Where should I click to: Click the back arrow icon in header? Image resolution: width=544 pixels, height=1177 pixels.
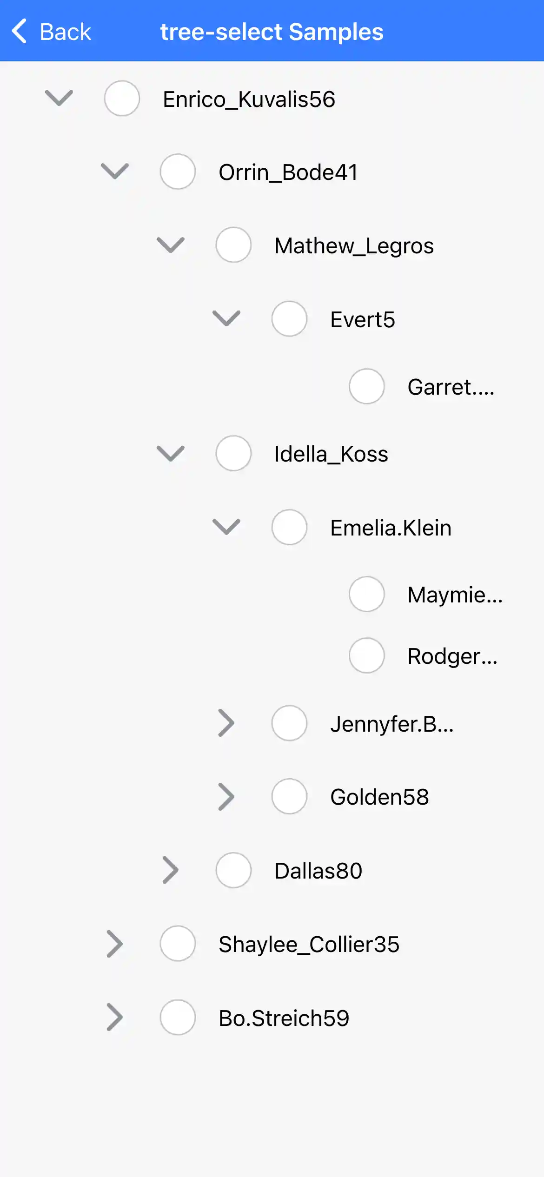20,32
